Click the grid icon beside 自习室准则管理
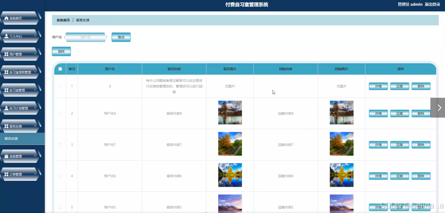The image size is (445, 213). [x=7, y=72]
